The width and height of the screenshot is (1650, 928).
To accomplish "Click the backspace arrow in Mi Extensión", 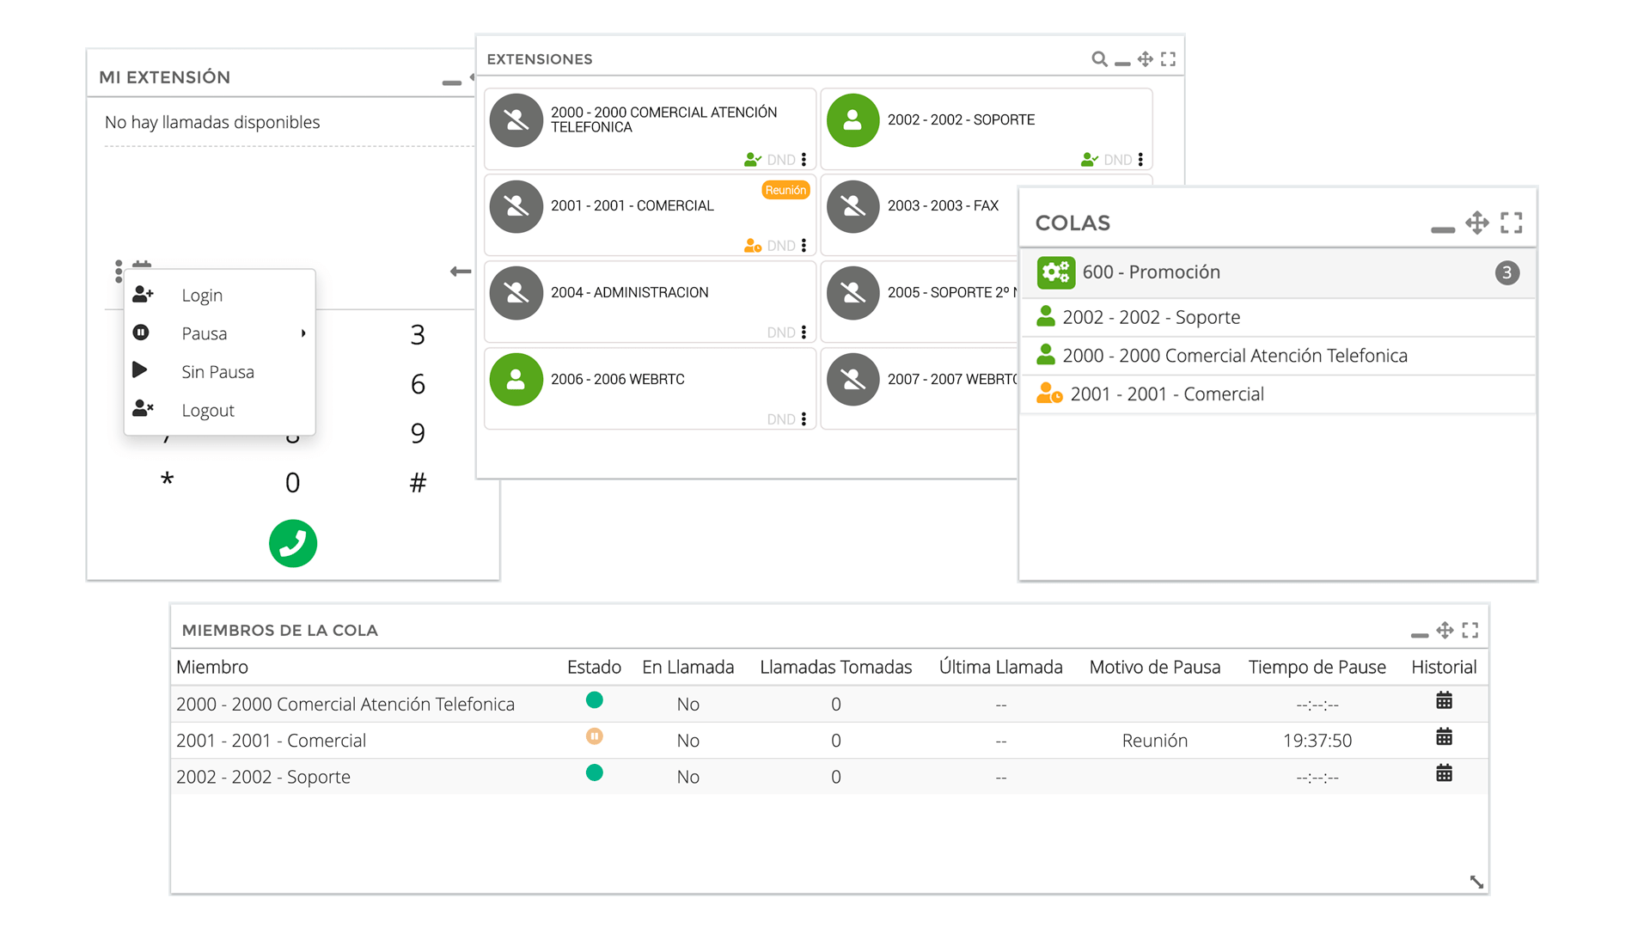I will coord(461,272).
